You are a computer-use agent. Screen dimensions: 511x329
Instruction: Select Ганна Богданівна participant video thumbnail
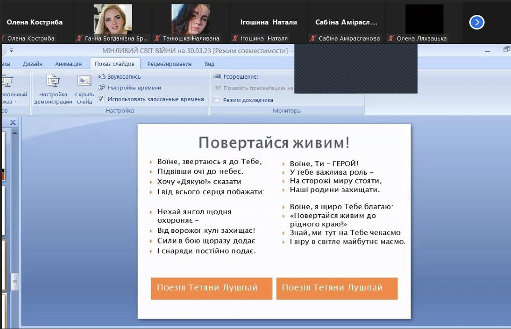coord(113,19)
